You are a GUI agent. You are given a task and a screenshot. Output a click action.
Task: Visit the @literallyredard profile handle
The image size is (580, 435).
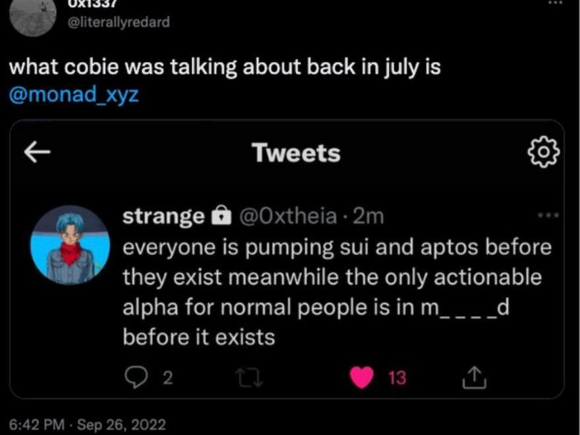(x=119, y=22)
